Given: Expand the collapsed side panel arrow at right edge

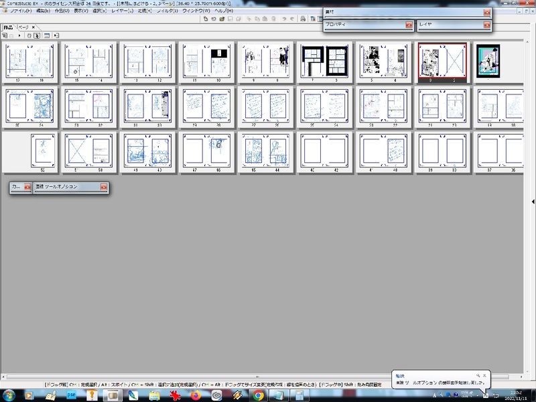Looking at the screenshot, I should [x=533, y=202].
